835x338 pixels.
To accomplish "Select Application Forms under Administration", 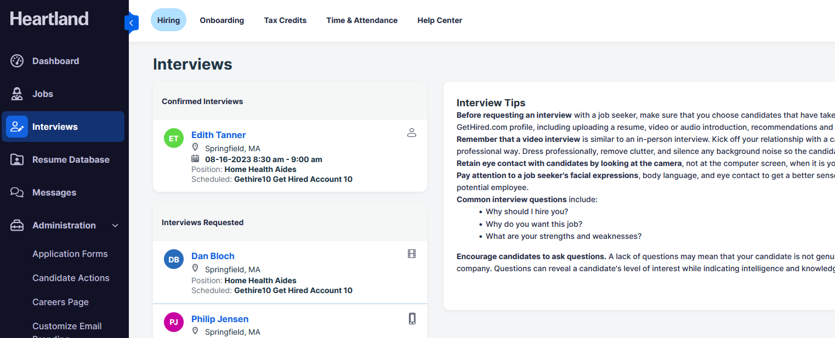I will pyautogui.click(x=70, y=254).
